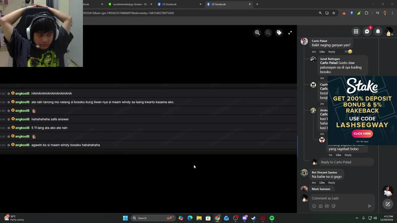Add a sticker to the comment
The image size is (397, 223).
pyautogui.click(x=333, y=206)
